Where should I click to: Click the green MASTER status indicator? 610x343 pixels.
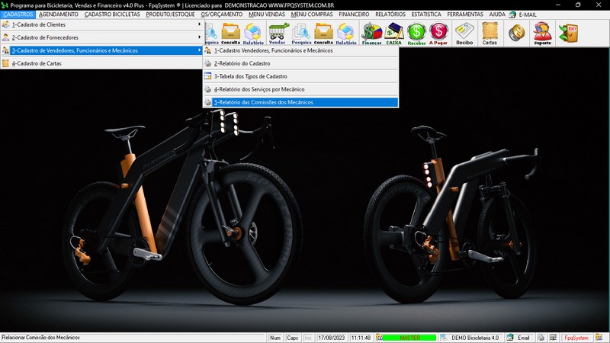[x=409, y=338]
